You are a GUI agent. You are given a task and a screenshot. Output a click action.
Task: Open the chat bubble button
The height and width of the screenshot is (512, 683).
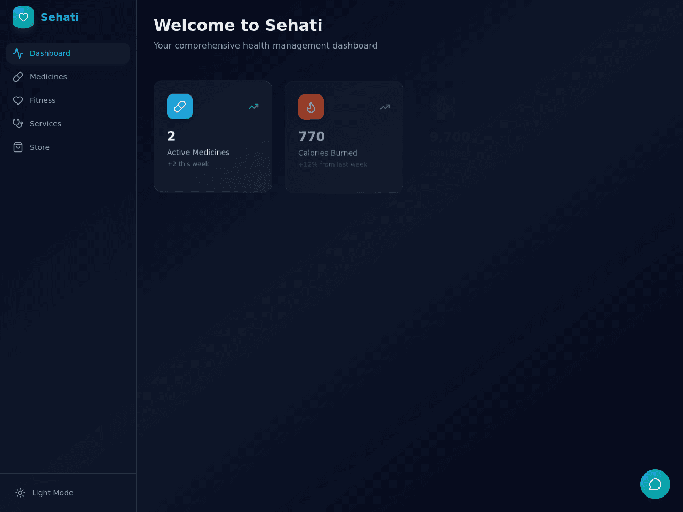pyautogui.click(x=655, y=484)
